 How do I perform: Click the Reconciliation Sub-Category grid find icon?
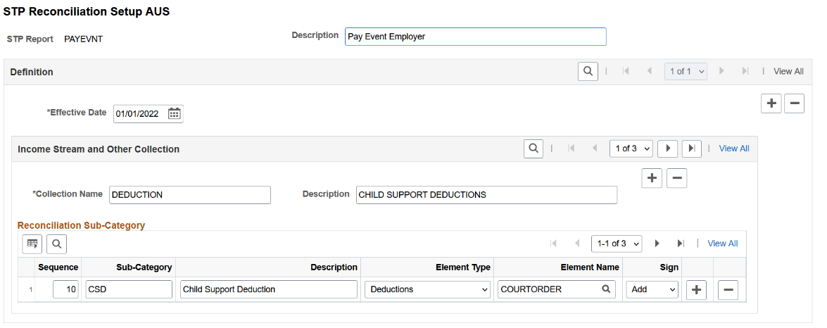click(x=57, y=244)
